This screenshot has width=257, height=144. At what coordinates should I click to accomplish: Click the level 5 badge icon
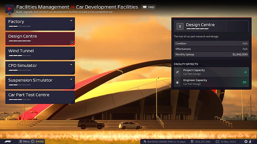click(180, 26)
